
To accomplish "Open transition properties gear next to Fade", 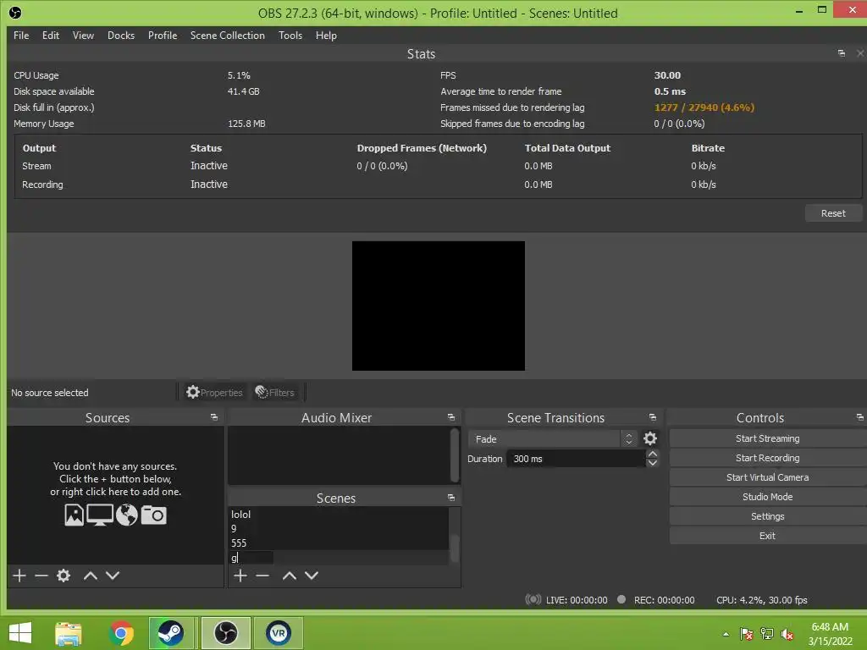I will 650,438.
